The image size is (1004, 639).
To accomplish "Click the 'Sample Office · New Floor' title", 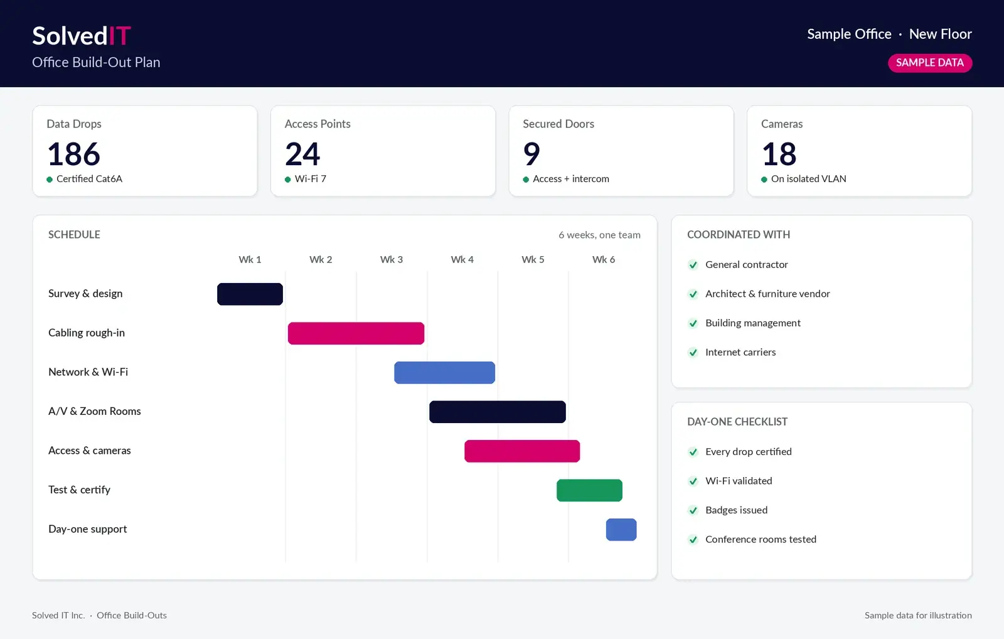I will click(x=889, y=34).
